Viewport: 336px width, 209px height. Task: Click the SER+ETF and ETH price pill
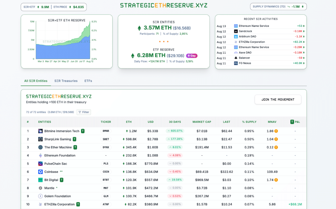[x=54, y=7]
